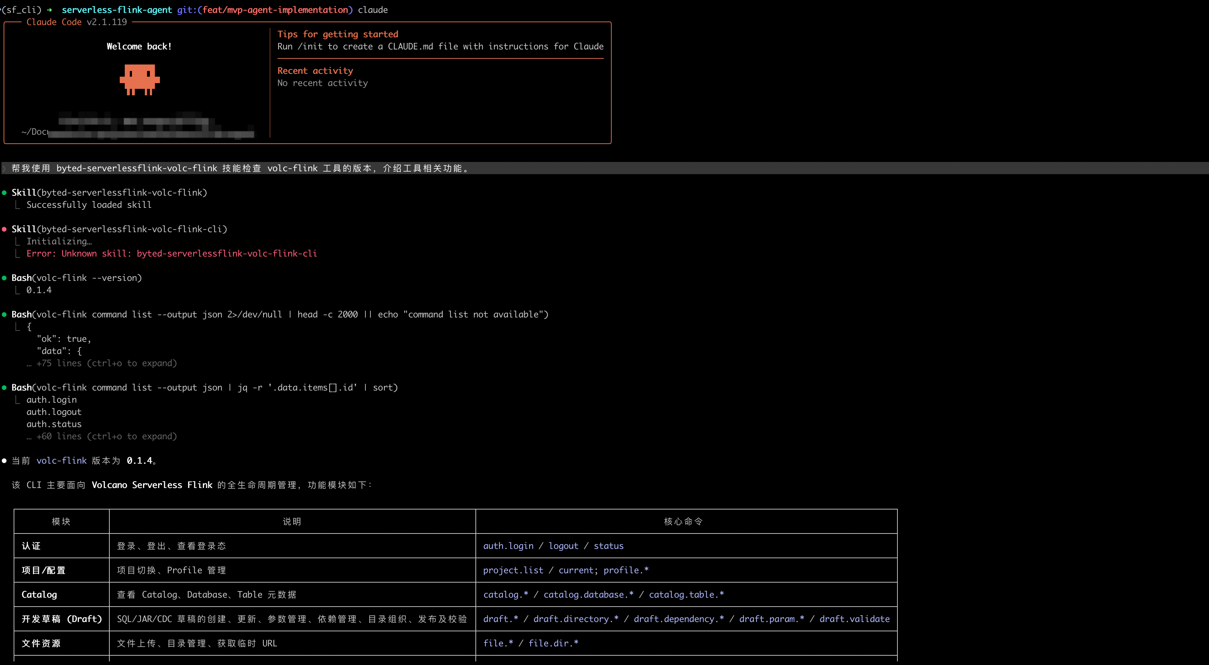Screen dimensions: 1209x665
Task: Select the Claude Code v2.1.119 title text
Action: (76, 22)
